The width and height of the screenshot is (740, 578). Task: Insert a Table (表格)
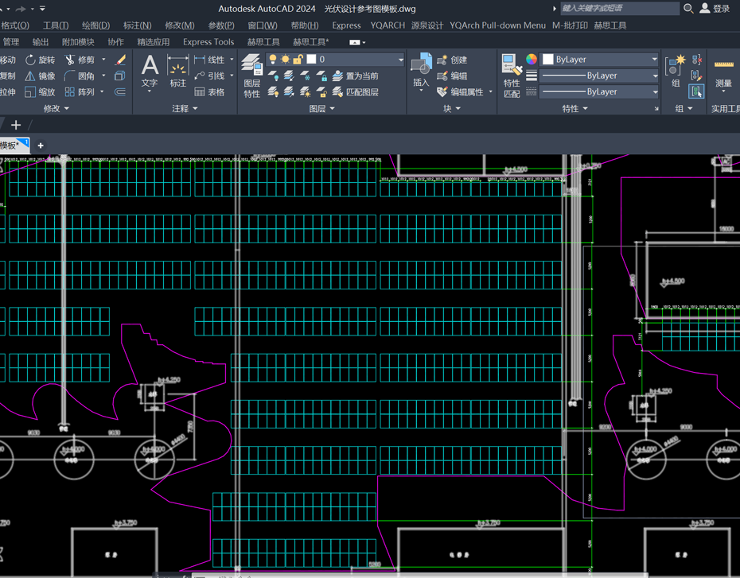point(209,92)
